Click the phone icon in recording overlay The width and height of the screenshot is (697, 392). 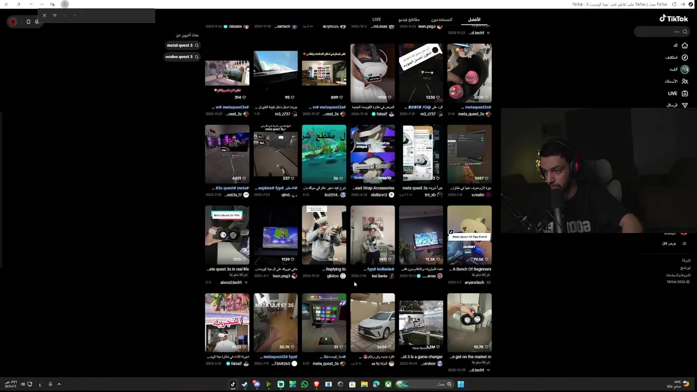tap(28, 22)
